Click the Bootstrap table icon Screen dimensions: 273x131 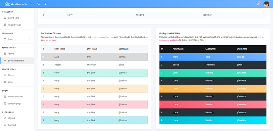pyautogui.click(x=5, y=60)
